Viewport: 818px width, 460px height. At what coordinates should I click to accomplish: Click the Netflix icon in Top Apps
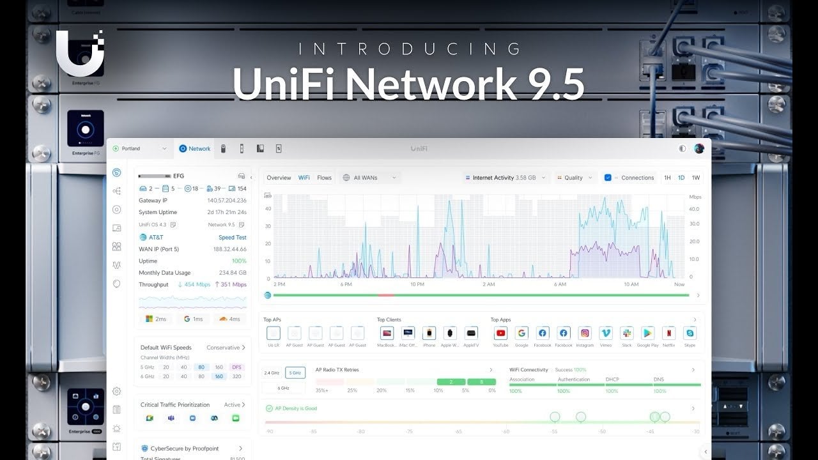coord(668,333)
